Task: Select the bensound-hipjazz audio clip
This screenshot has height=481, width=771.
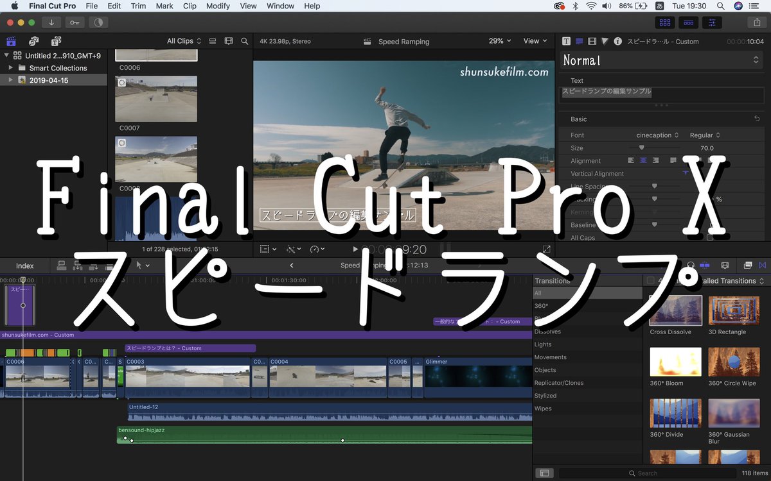Action: pyautogui.click(x=324, y=435)
